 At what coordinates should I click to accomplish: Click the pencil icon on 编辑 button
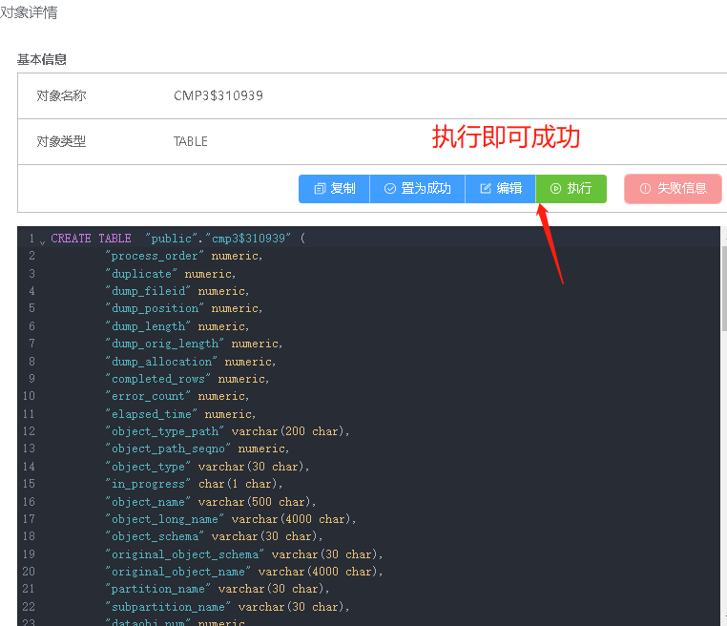pyautogui.click(x=486, y=189)
